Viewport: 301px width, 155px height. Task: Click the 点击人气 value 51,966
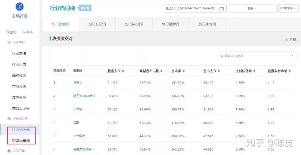pyautogui.click(x=208, y=109)
